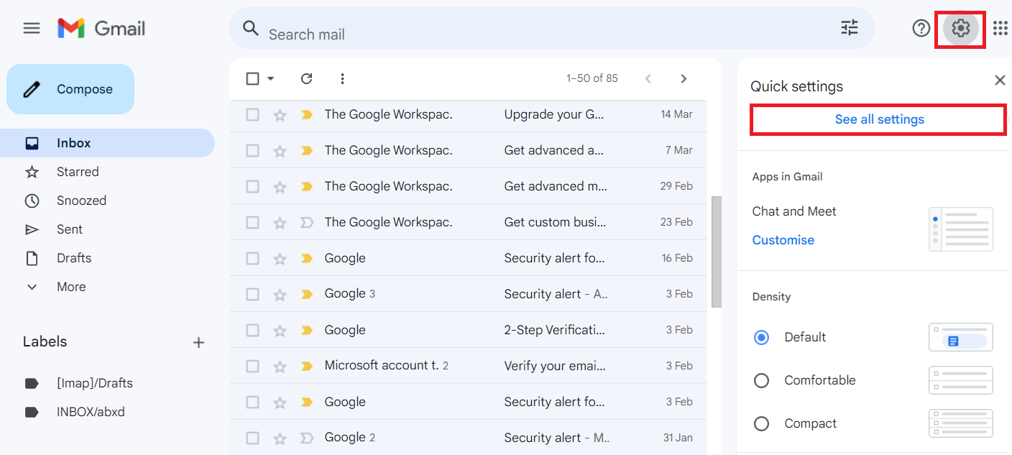Viewport: 1012px width, 455px height.
Task: Open select-all dropdown arrow
Action: 271,78
